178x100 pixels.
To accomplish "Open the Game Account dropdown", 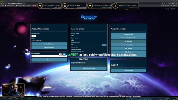I will (x=34, y=36).
